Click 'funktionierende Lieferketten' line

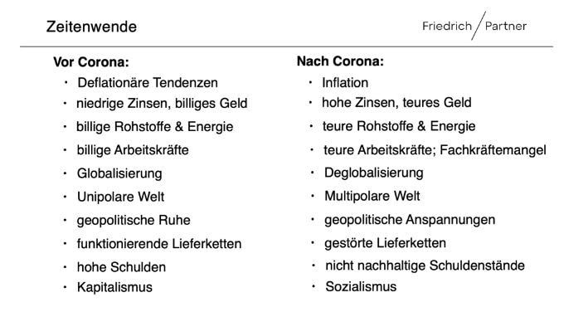pyautogui.click(x=159, y=244)
